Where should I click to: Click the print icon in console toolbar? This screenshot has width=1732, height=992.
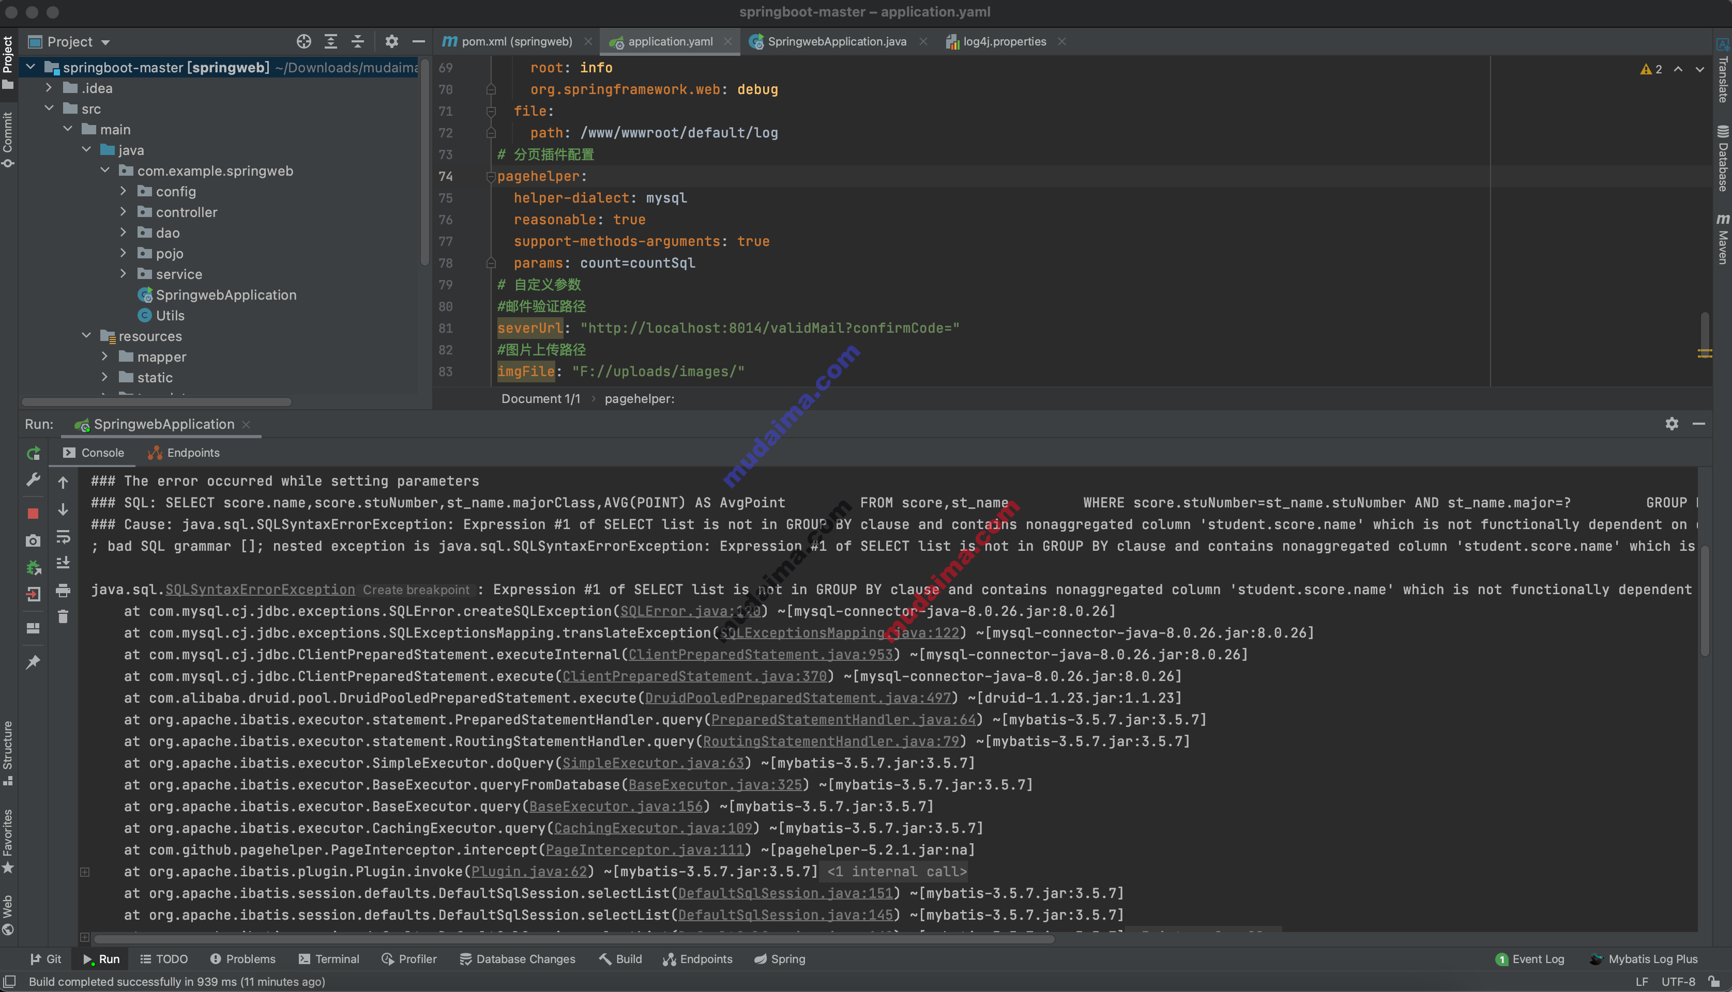(x=63, y=590)
